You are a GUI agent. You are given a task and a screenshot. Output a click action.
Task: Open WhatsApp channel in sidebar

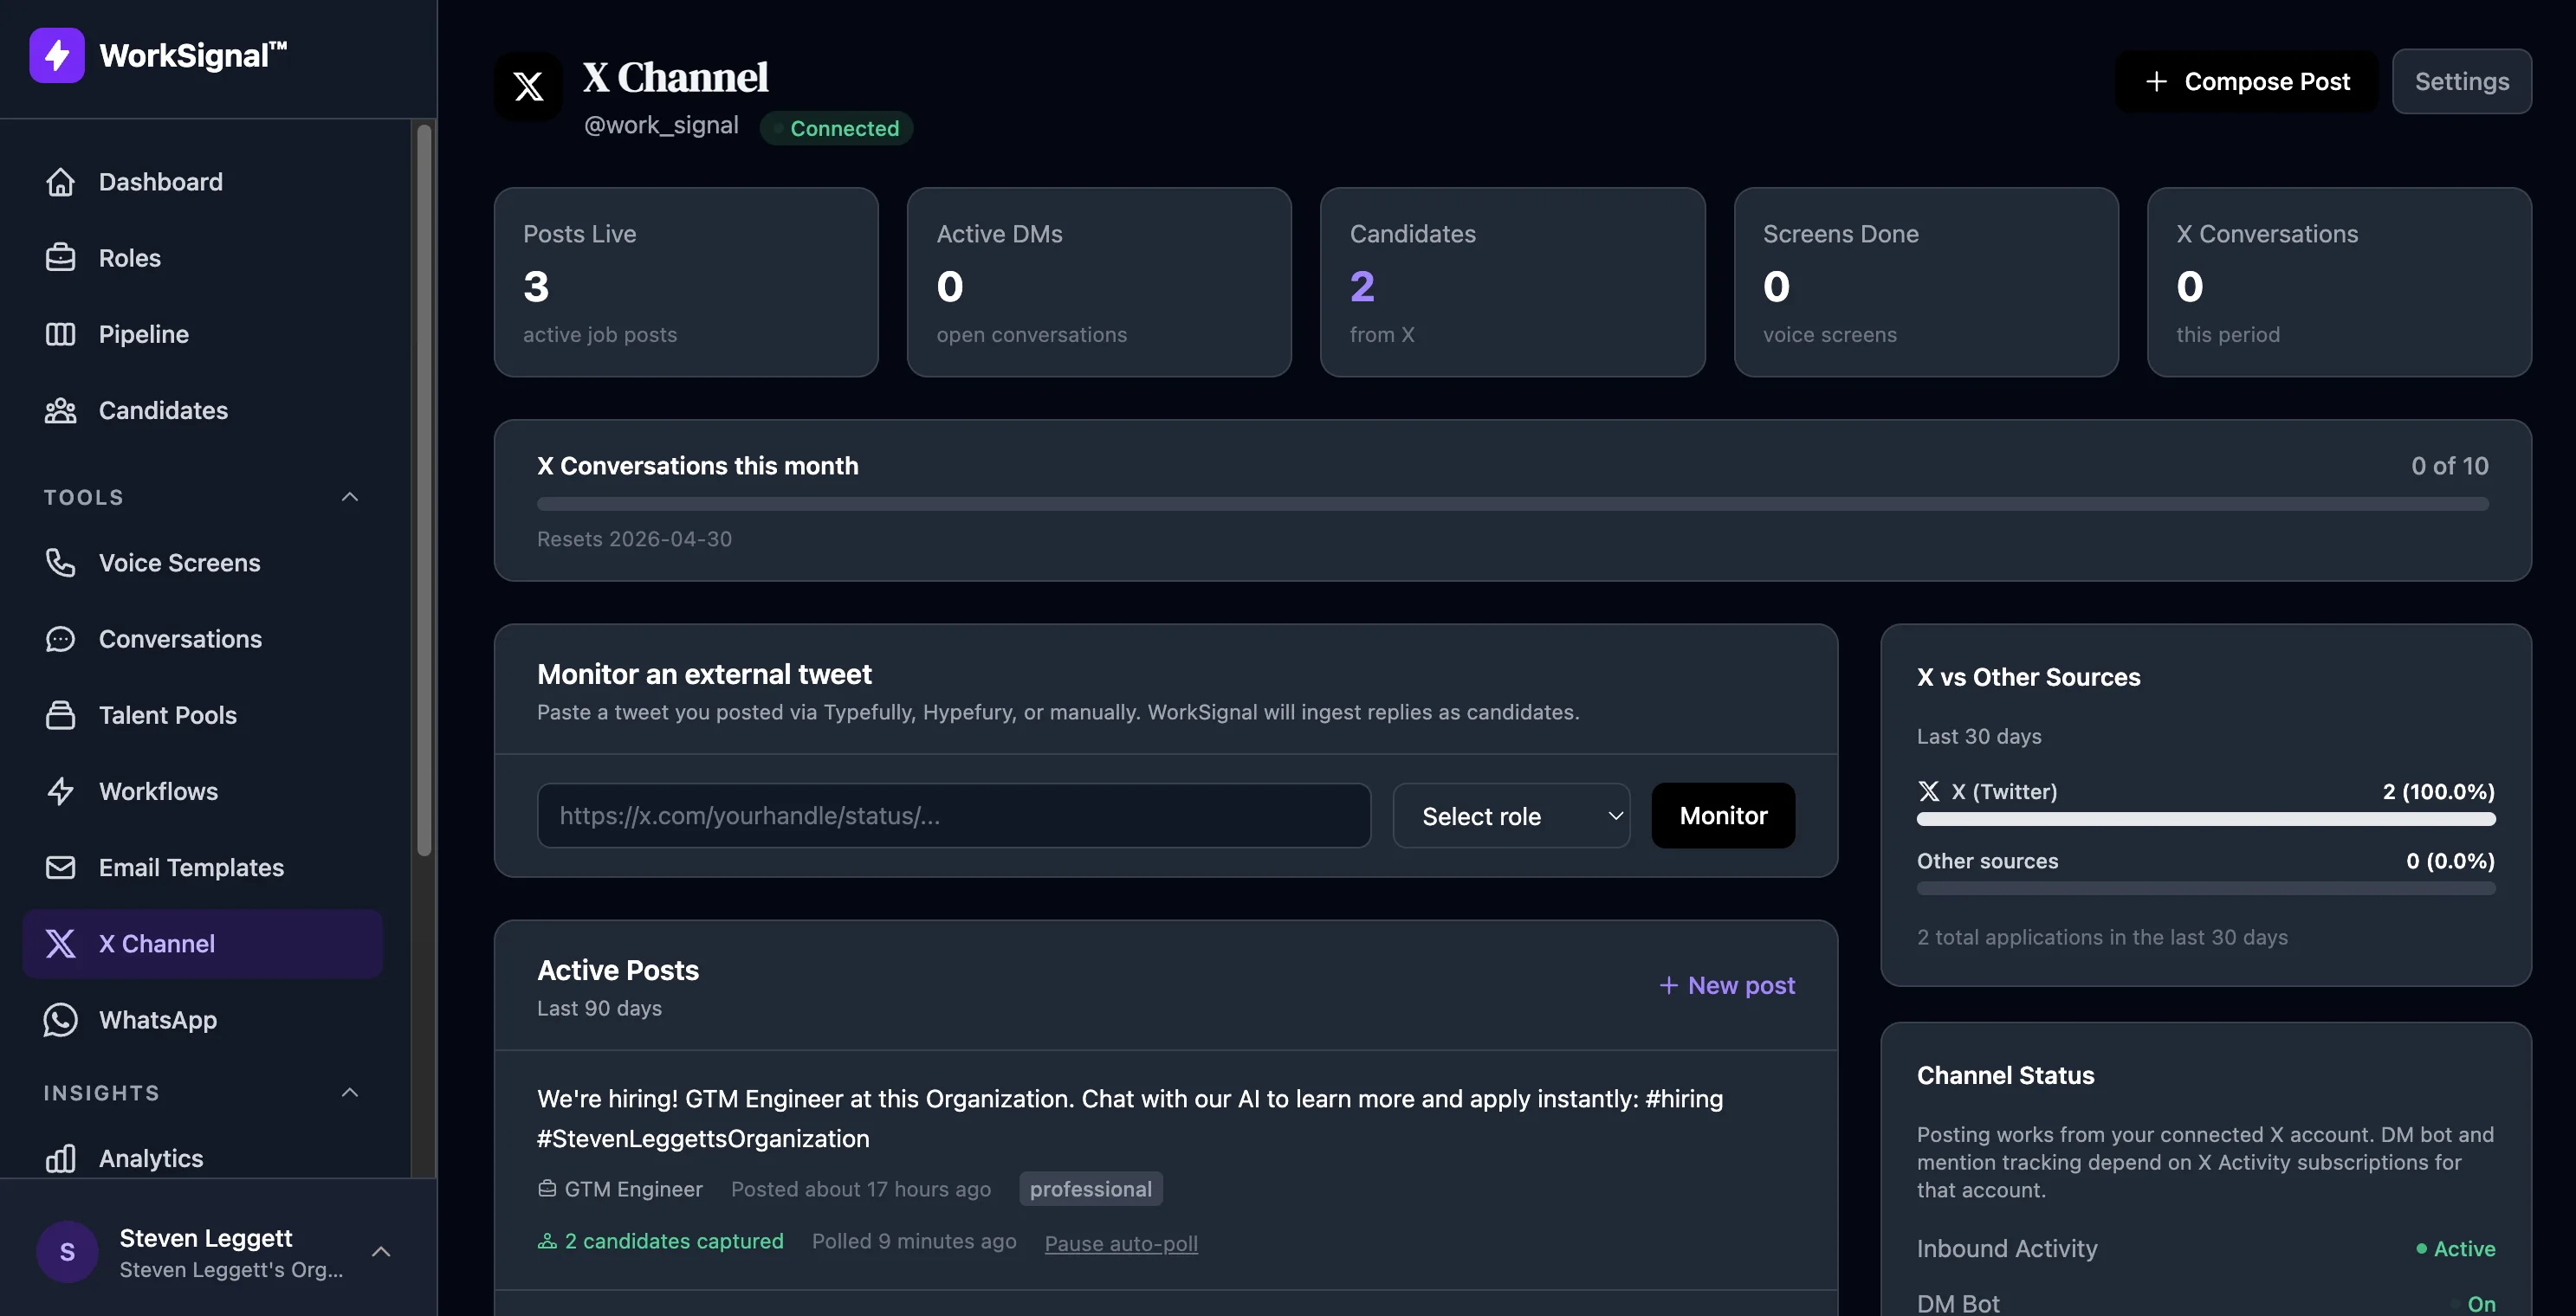click(x=203, y=1019)
